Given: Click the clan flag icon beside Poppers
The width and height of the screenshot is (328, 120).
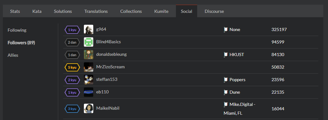Looking at the screenshot, I should pos(225,80).
